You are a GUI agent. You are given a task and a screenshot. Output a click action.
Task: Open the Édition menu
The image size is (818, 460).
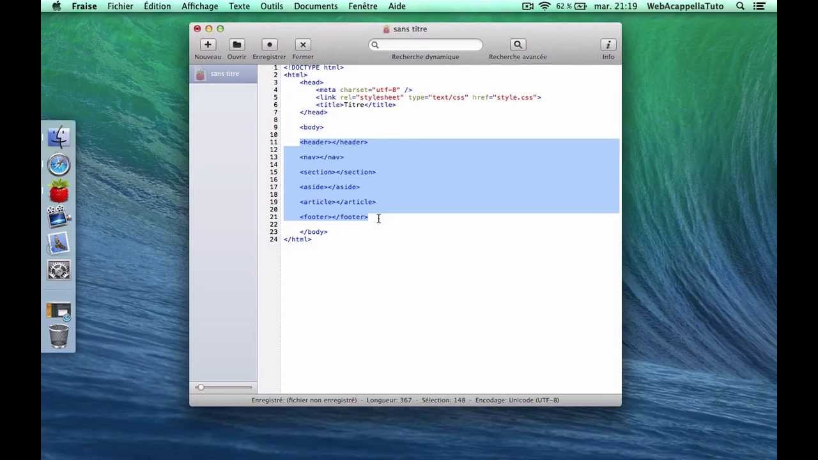[x=157, y=6]
